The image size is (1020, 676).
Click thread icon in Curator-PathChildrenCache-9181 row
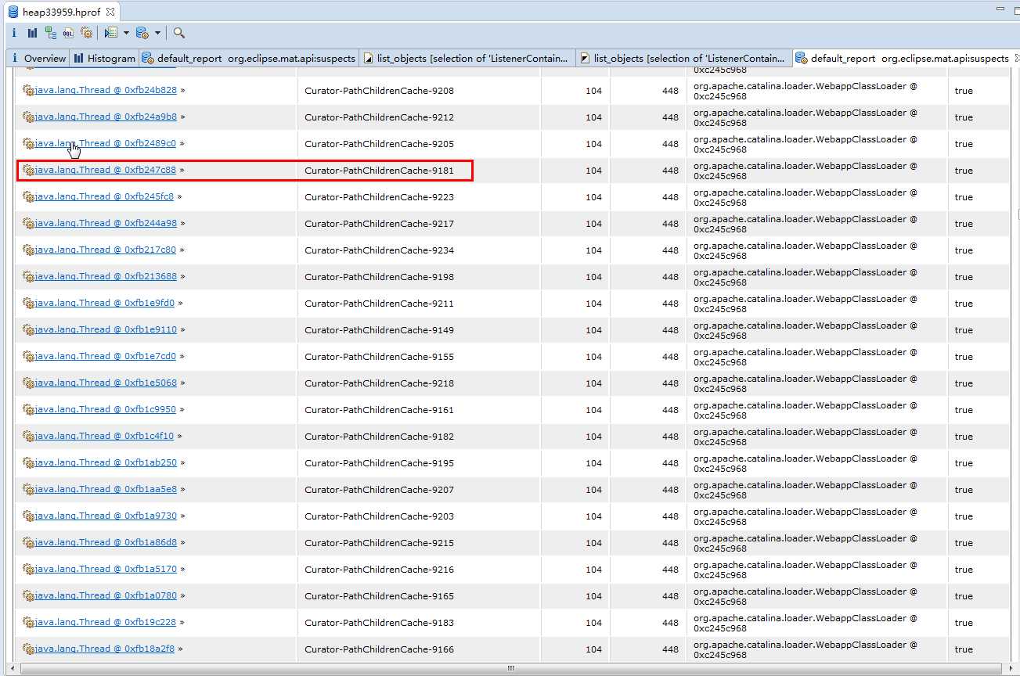pyautogui.click(x=28, y=170)
